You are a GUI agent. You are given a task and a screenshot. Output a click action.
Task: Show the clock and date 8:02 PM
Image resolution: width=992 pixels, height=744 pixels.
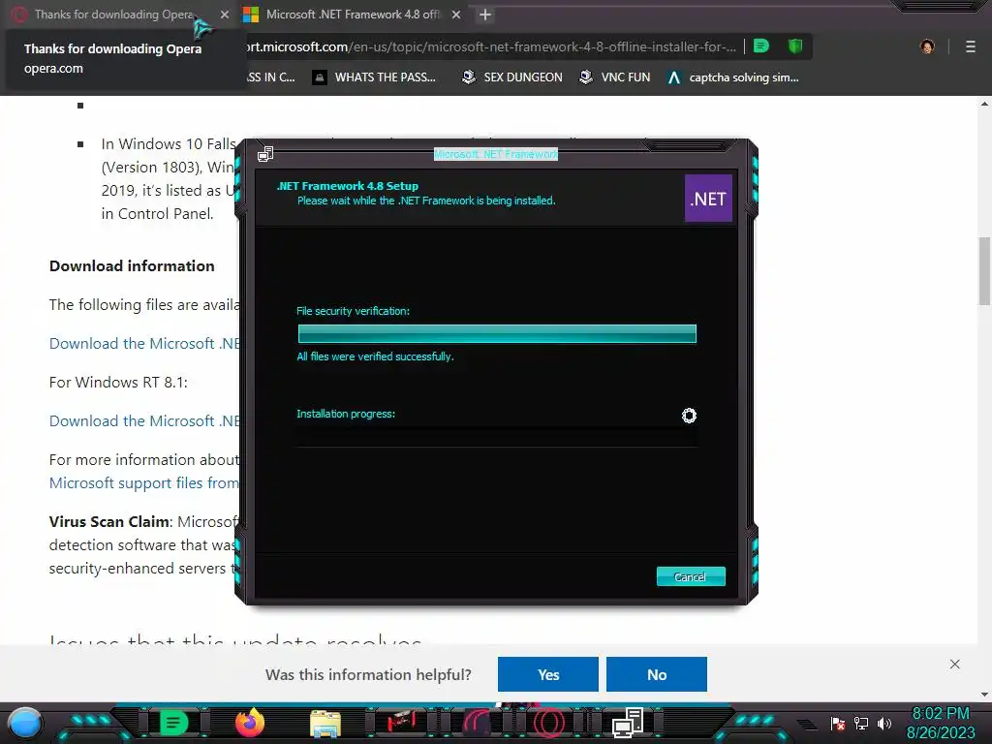[940, 723]
